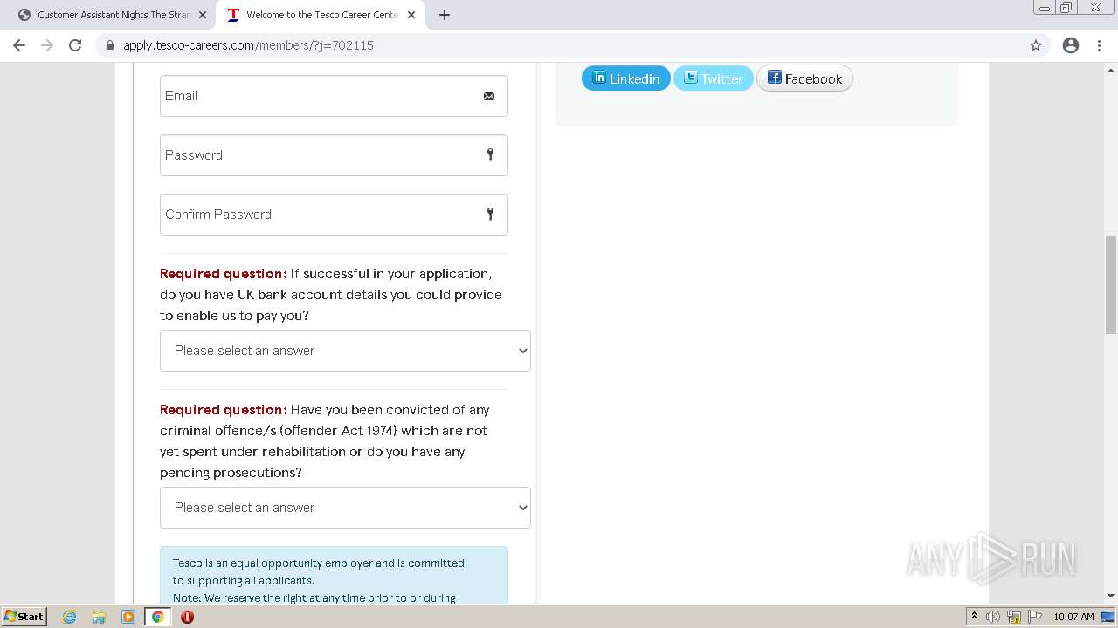Click the red stop-shield taskbar icon
Image resolution: width=1118 pixels, height=628 pixels.
(x=187, y=617)
